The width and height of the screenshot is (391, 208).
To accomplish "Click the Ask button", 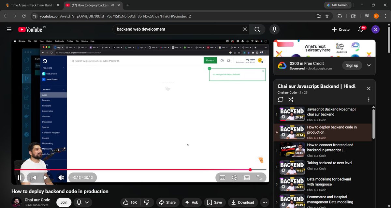I will (x=192, y=202).
